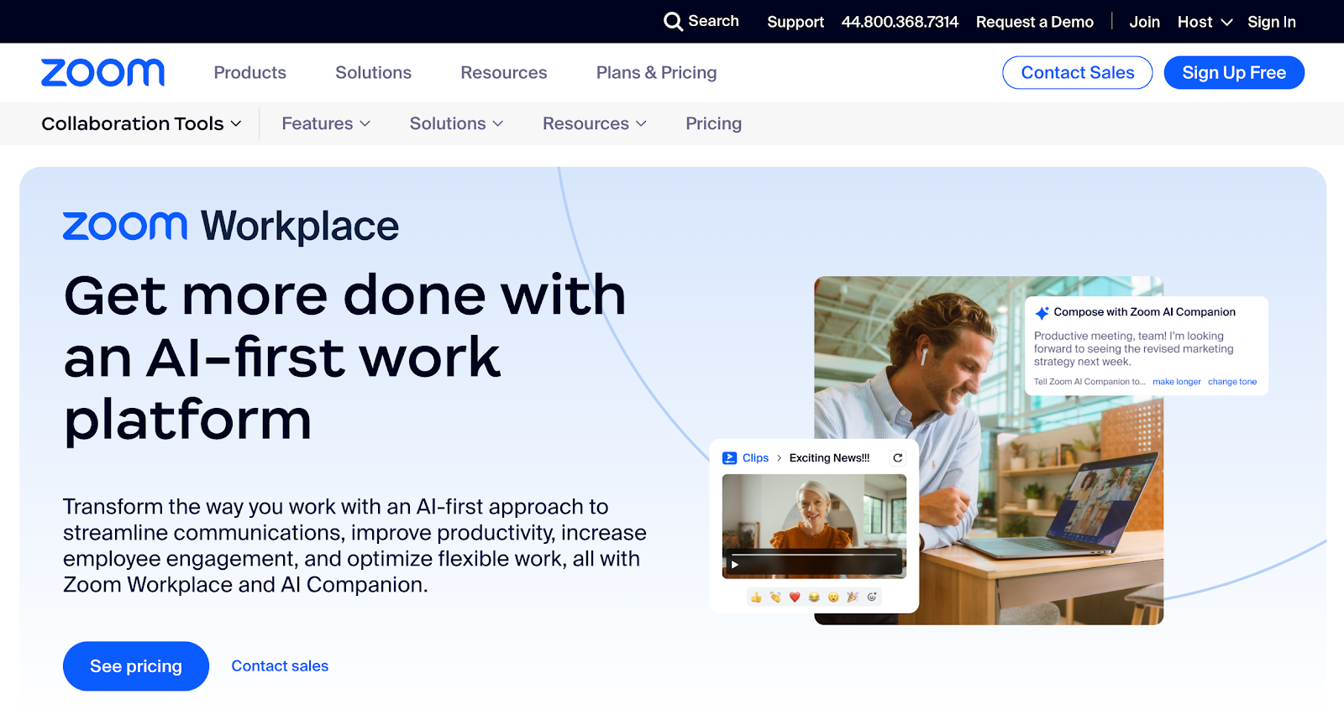
Task: Open the Products menu
Action: click(249, 72)
